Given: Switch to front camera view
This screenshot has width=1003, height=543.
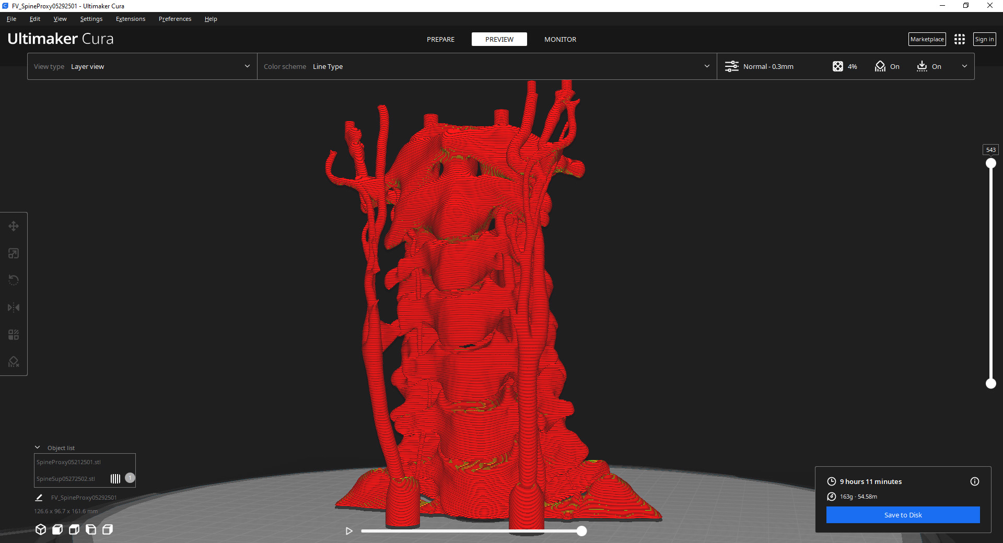Looking at the screenshot, I should click(x=57, y=529).
